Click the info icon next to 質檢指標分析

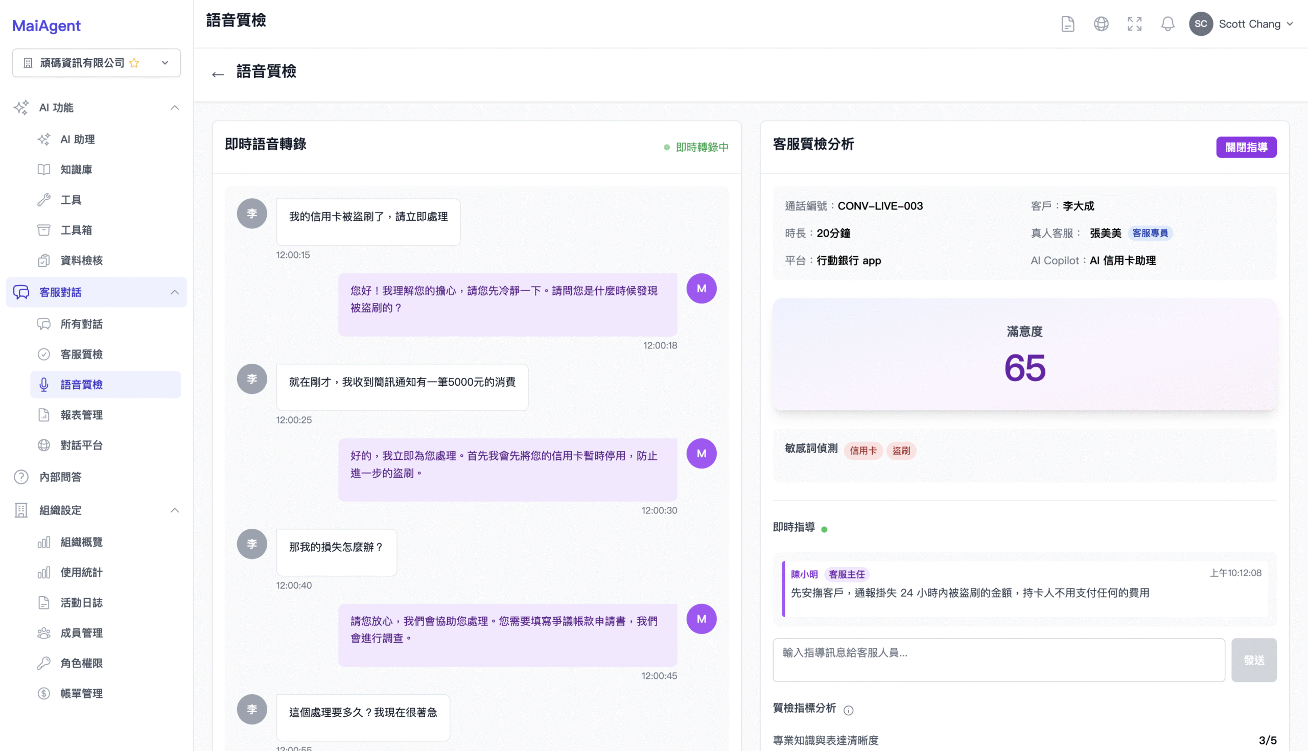click(849, 710)
